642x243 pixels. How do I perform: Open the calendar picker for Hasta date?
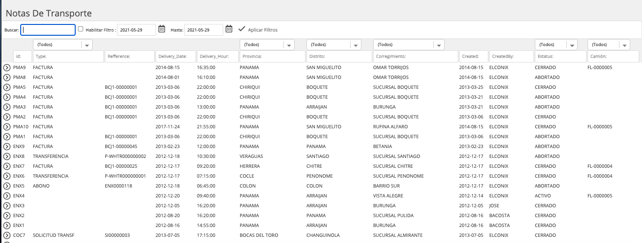tap(229, 29)
